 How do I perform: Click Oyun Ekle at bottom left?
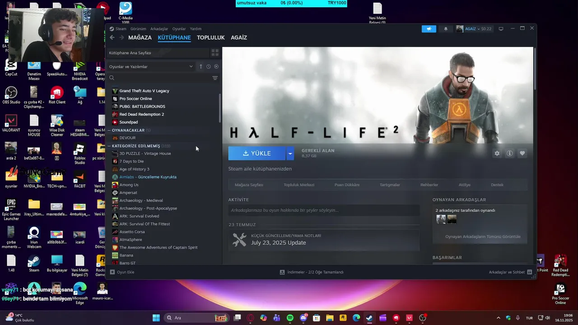[x=122, y=272]
